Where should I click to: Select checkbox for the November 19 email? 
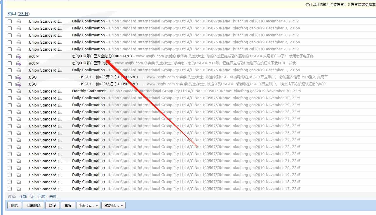click(x=10, y=175)
